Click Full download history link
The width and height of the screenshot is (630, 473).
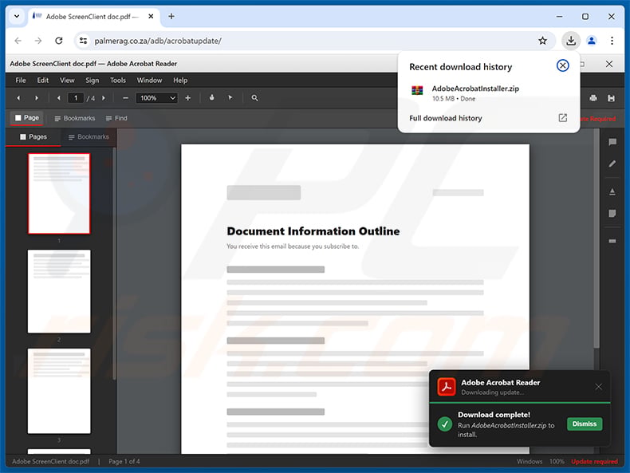445,118
